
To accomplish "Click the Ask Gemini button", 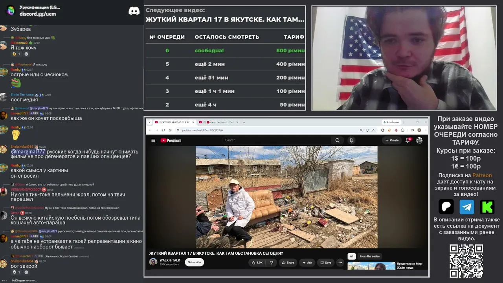I will (x=391, y=122).
